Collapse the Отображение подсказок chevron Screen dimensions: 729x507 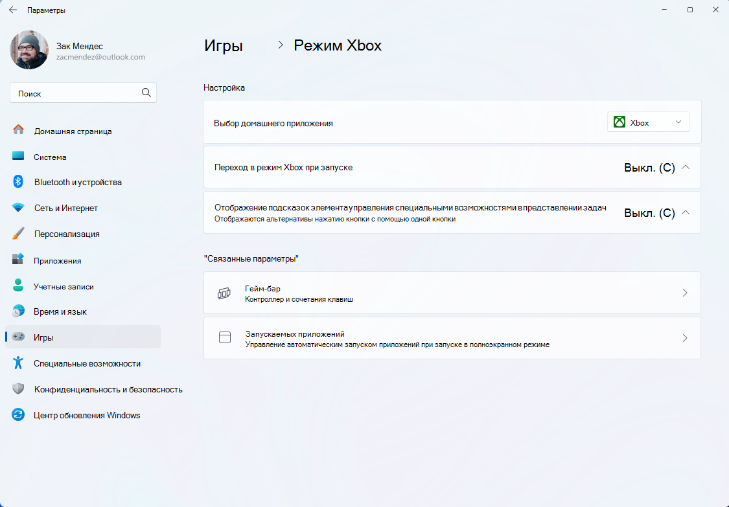(686, 212)
